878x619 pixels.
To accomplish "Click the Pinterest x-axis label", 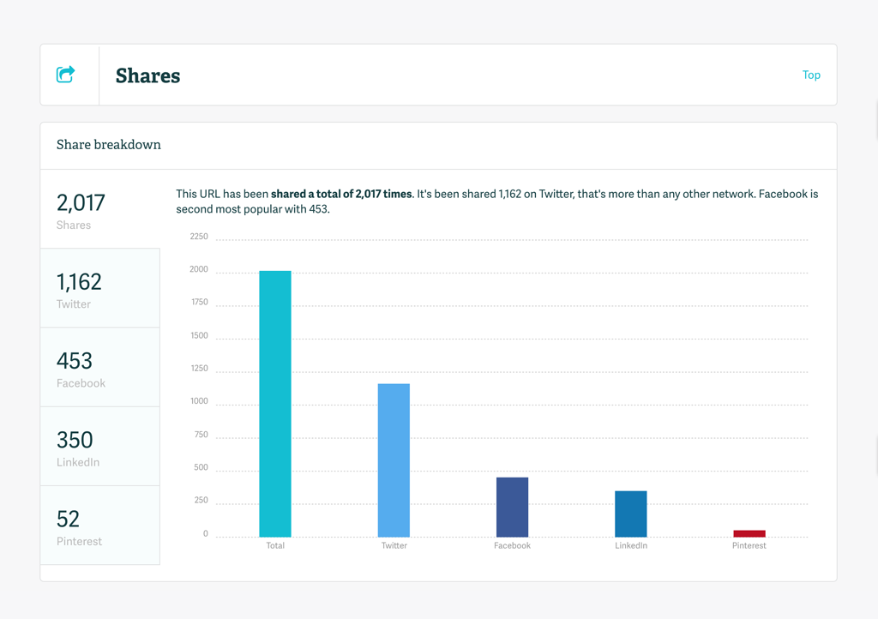I will click(x=749, y=545).
